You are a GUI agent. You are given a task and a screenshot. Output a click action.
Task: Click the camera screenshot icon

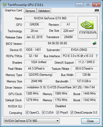click(x=97, y=10)
